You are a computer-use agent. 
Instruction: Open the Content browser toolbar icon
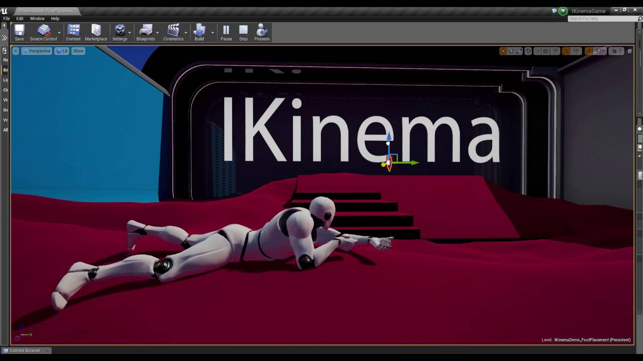[x=73, y=33]
